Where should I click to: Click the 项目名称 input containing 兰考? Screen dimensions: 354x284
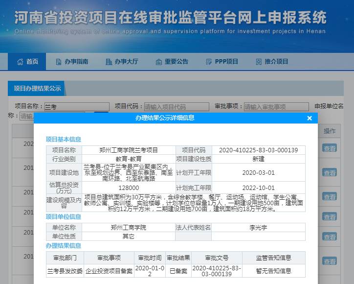(76, 107)
